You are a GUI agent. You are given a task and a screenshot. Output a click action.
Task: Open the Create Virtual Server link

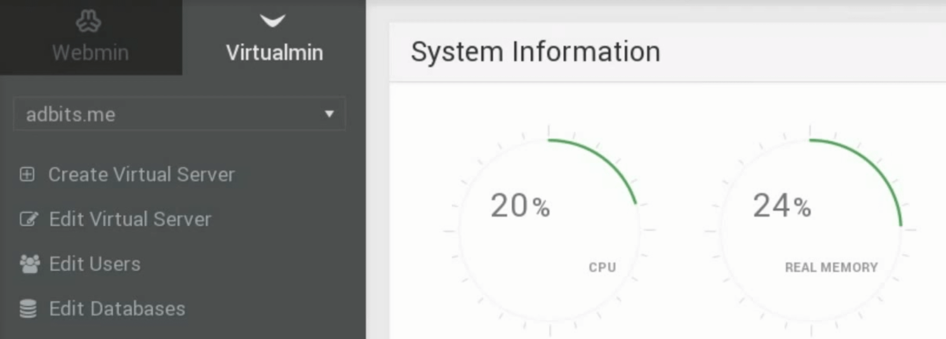coord(141,175)
